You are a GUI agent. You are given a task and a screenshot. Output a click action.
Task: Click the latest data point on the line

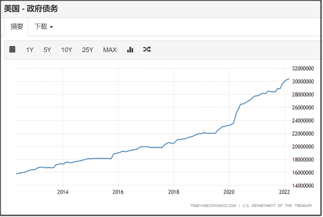(289, 79)
